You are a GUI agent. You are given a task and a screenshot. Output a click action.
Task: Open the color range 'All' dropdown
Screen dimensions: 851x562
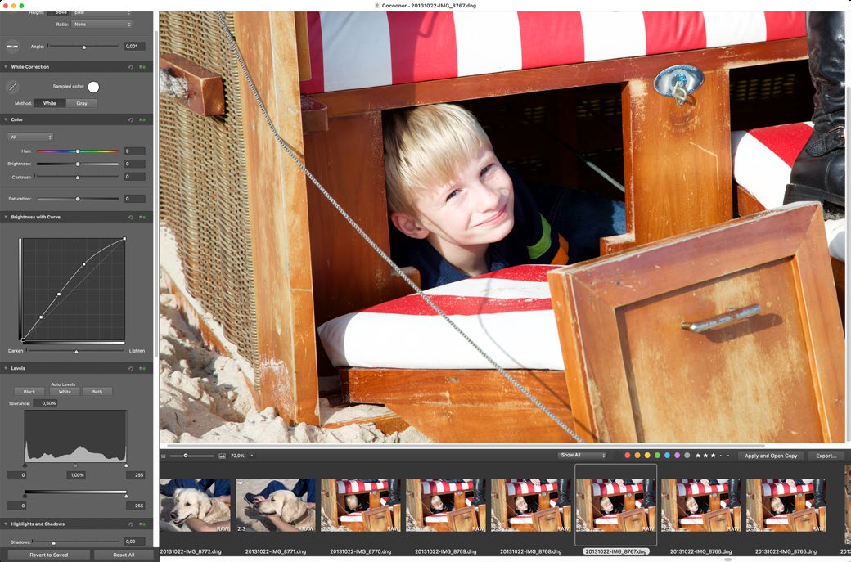(29, 137)
